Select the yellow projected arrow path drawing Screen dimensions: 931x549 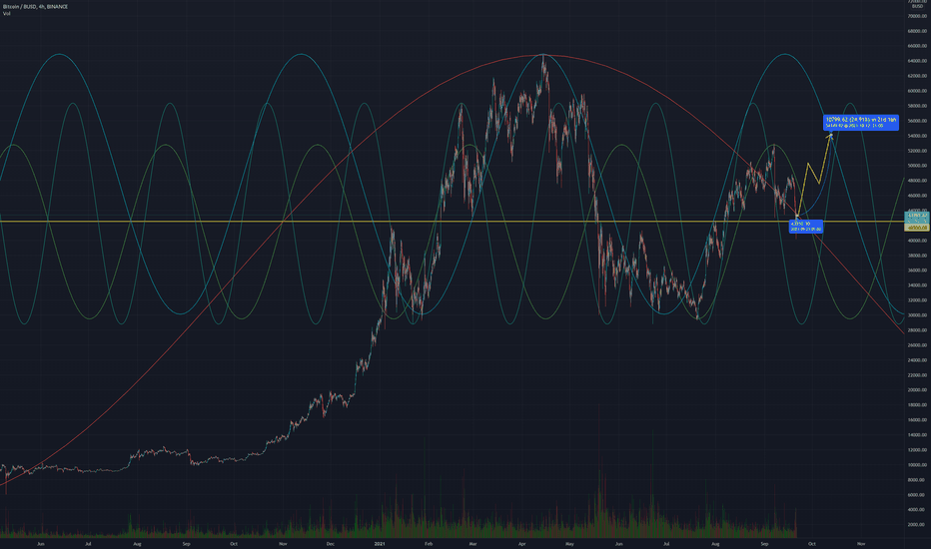click(814, 175)
